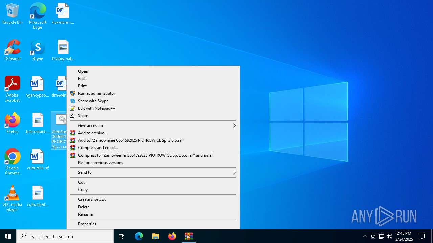Open Properties from the context menu

click(153, 224)
